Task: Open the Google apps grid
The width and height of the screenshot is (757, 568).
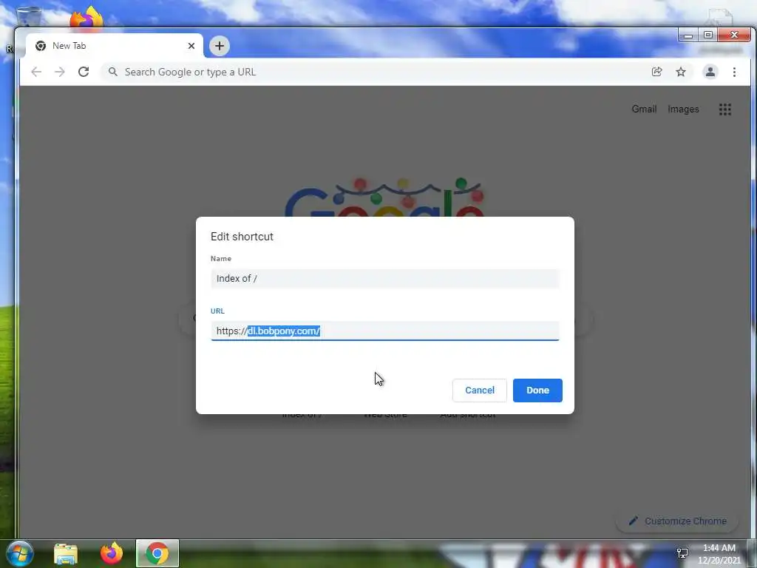Action: click(724, 109)
